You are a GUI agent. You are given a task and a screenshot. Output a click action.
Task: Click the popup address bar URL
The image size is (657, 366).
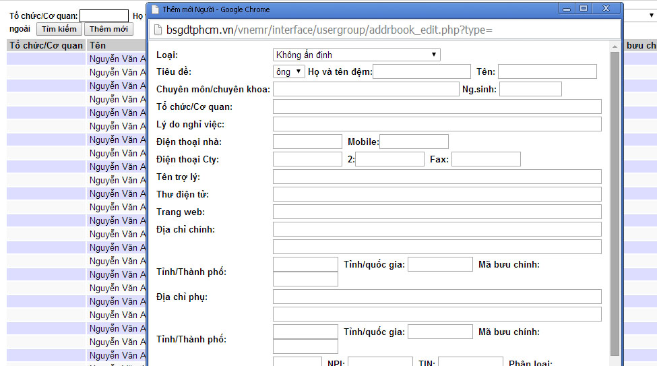point(329,30)
